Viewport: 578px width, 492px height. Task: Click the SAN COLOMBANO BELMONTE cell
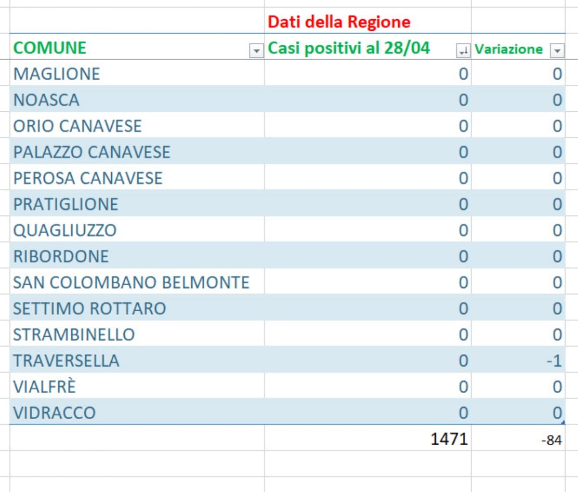click(x=131, y=282)
